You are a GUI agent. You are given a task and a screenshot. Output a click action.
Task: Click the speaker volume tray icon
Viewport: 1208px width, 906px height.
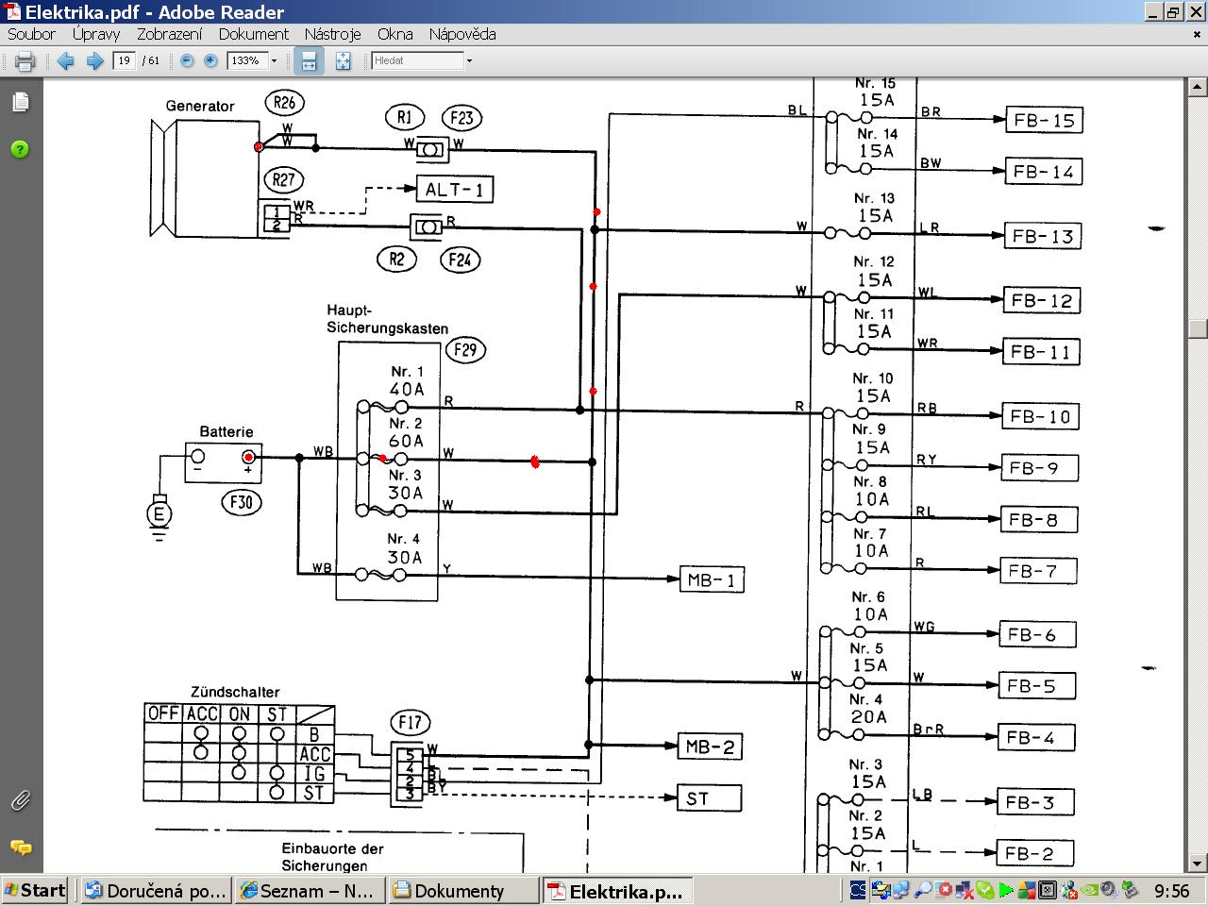[1109, 890]
